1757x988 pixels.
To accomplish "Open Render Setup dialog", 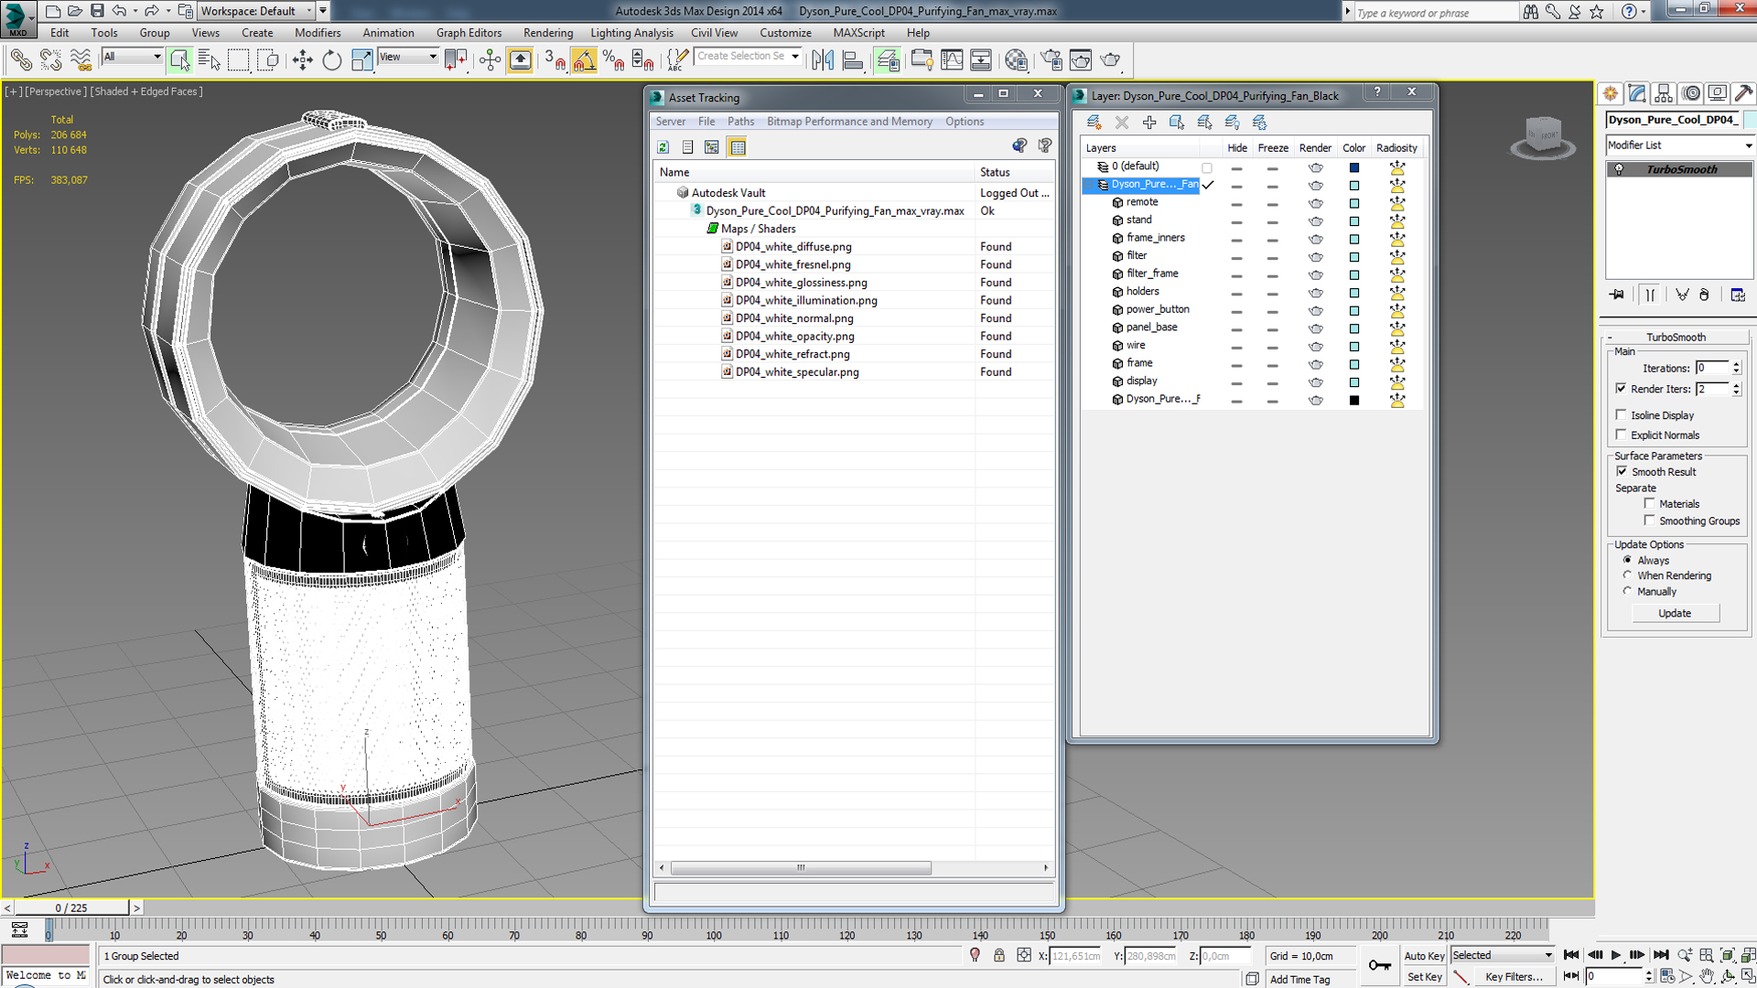I will click(1051, 60).
